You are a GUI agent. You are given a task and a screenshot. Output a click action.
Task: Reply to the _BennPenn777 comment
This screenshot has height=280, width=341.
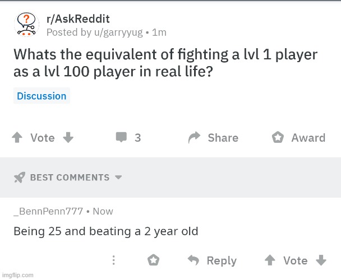tap(213, 260)
